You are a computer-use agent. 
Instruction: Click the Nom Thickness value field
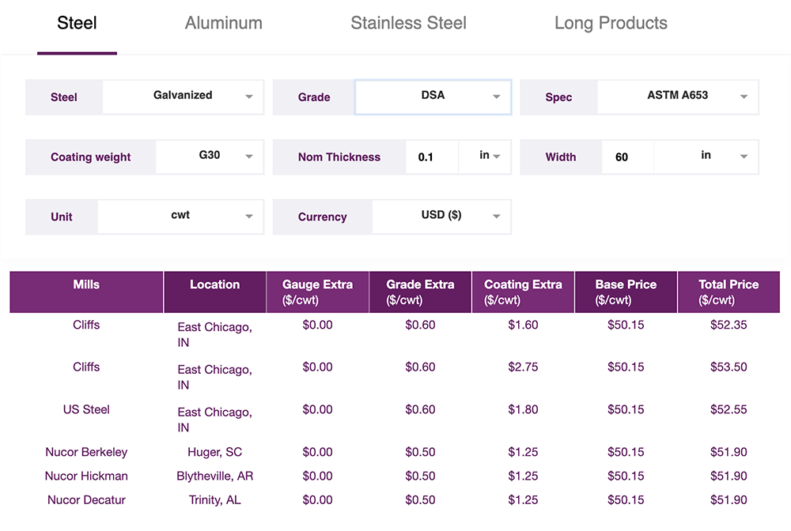coord(432,156)
